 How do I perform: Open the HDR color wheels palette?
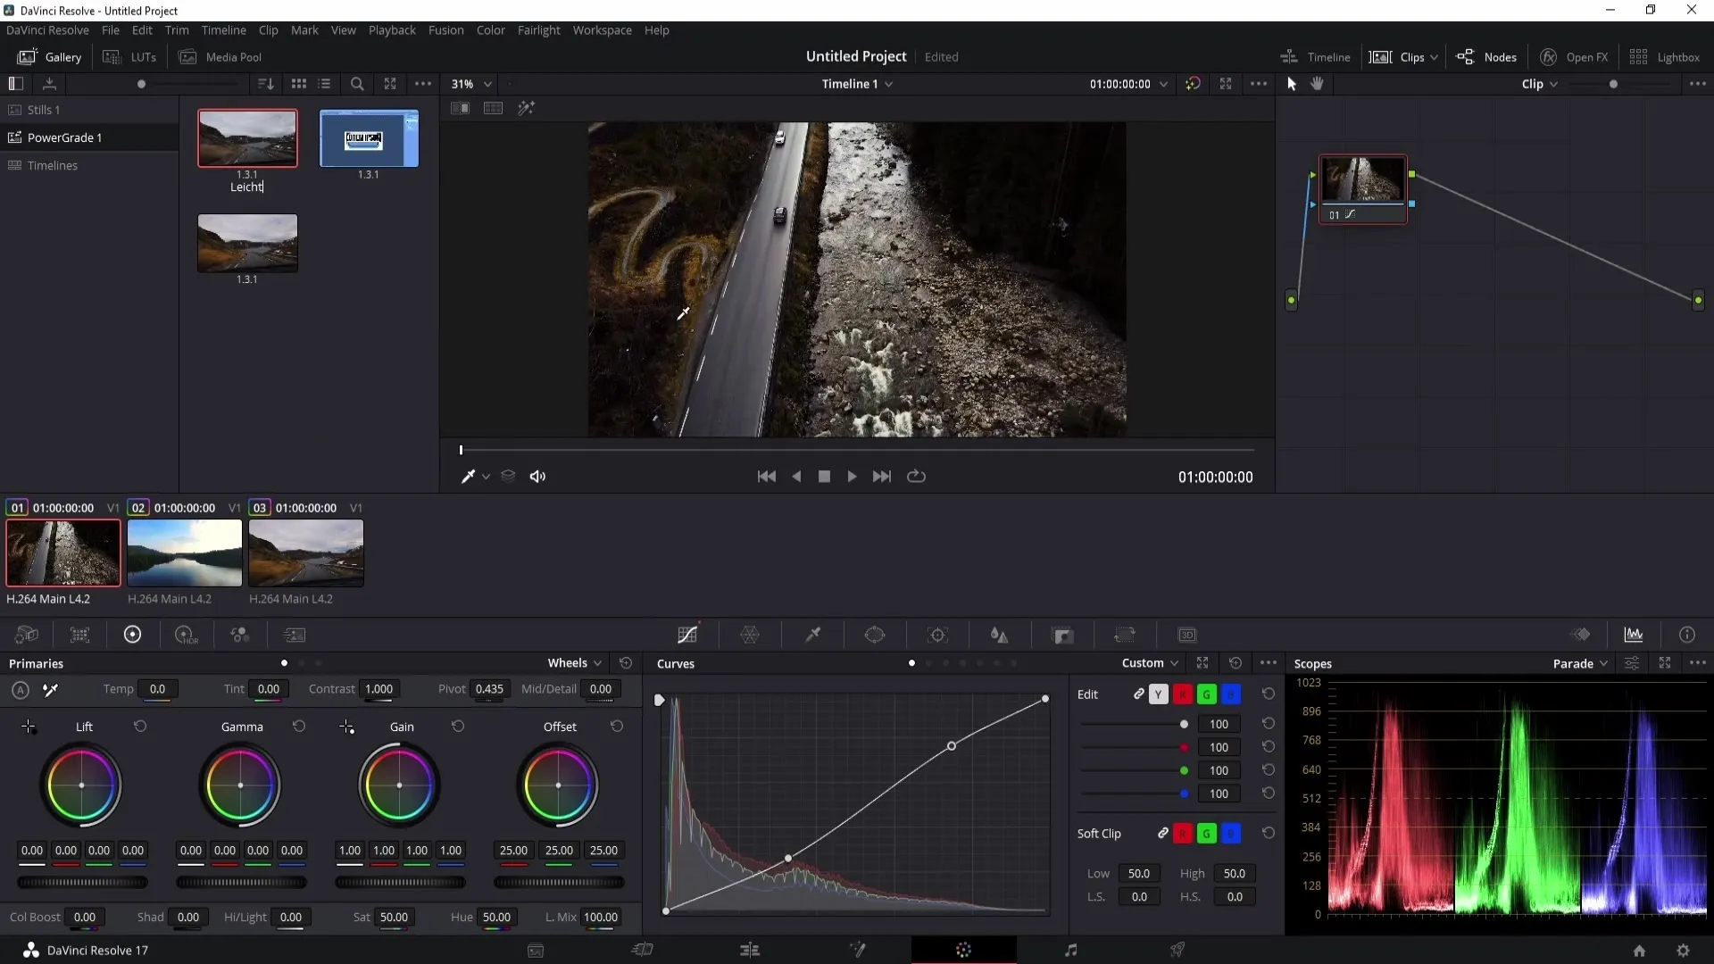[x=186, y=635]
